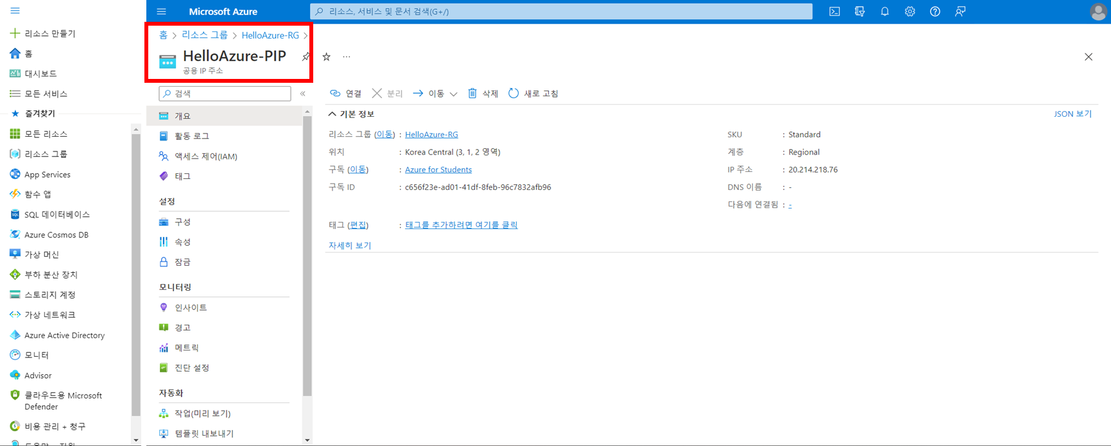Collapse the resource menu with double chevron
1111x446 pixels.
(x=303, y=94)
